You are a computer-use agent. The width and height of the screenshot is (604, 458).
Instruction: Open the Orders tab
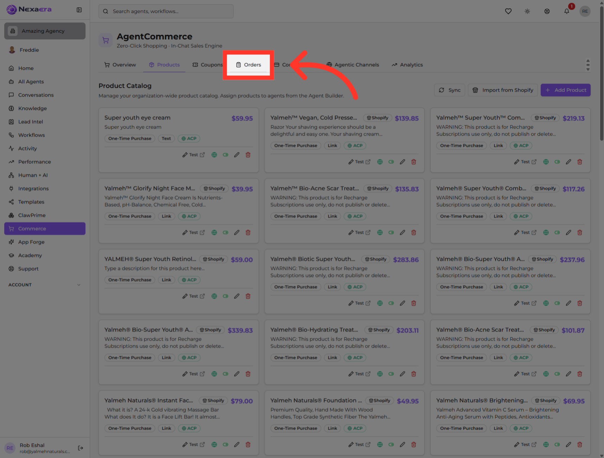[248, 65]
